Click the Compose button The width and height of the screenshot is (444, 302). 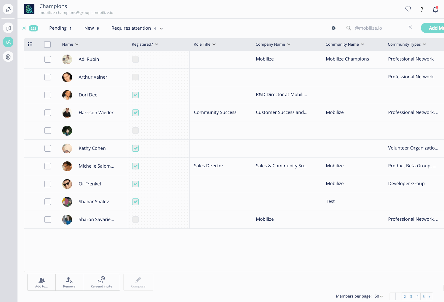click(138, 282)
